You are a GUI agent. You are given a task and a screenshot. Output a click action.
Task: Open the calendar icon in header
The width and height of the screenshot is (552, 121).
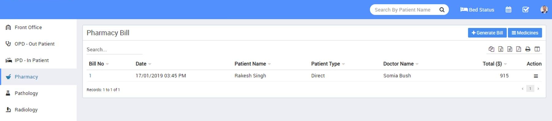click(508, 9)
